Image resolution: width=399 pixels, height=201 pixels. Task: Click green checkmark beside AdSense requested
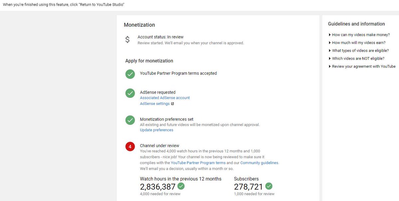pyautogui.click(x=130, y=93)
